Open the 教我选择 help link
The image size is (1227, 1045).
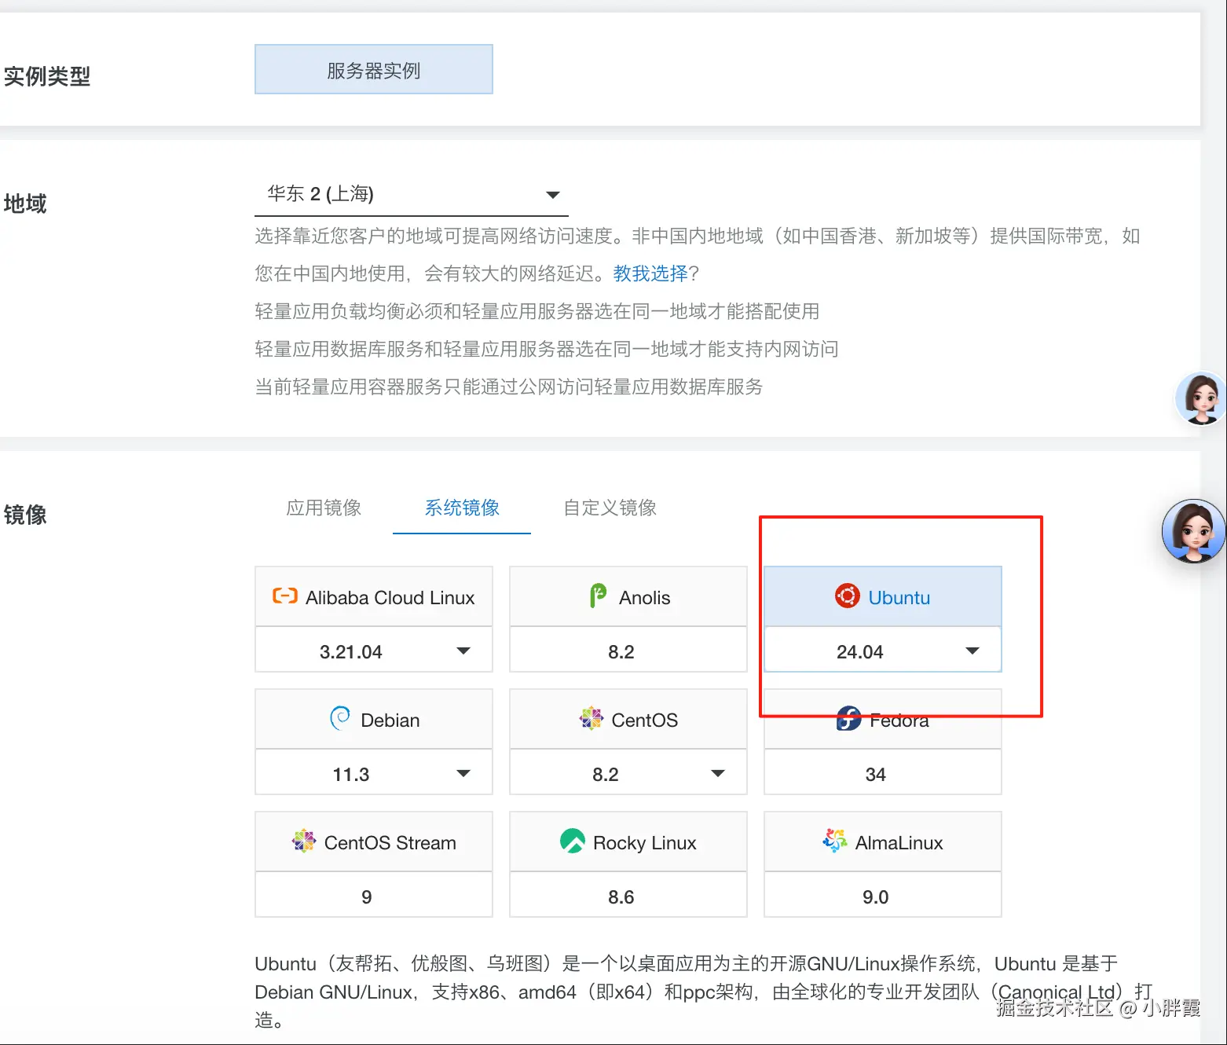coord(650,273)
